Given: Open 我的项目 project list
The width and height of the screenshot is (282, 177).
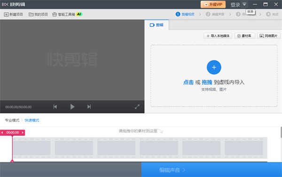Looking at the screenshot, I should point(38,15).
